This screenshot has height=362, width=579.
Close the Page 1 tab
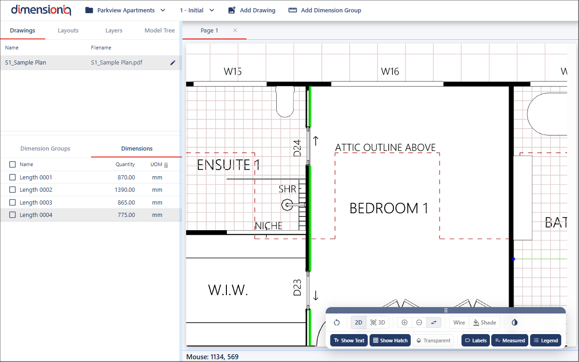tap(235, 30)
